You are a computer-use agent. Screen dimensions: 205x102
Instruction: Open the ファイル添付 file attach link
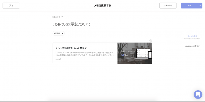pos(192,36)
